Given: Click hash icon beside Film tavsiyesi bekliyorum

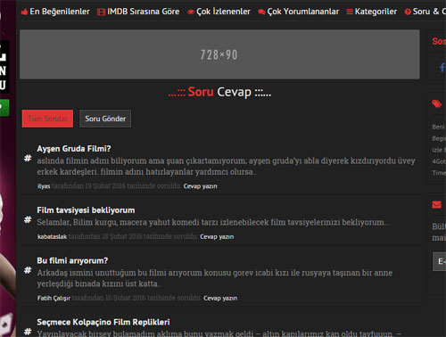Looking at the screenshot, I should tap(28, 219).
